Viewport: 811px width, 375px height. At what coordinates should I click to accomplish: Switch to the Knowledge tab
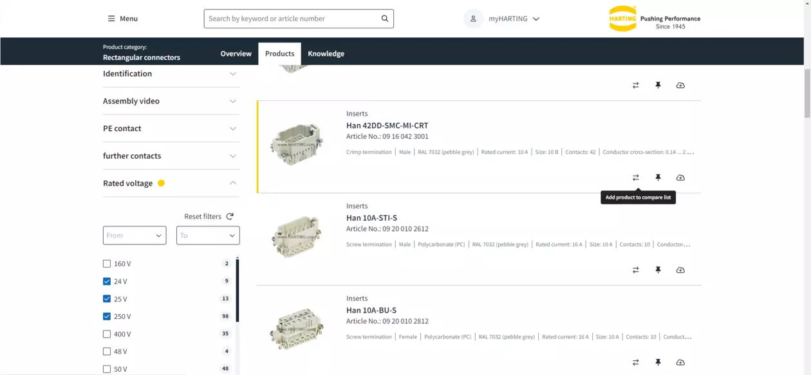(x=326, y=53)
